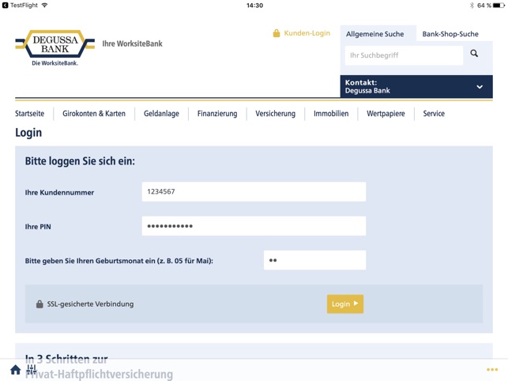Switch to Allgemeine Suche tab
This screenshot has width=508, height=381.
click(x=374, y=34)
